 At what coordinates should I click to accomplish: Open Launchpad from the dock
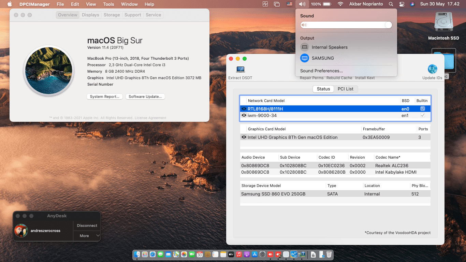(145, 254)
